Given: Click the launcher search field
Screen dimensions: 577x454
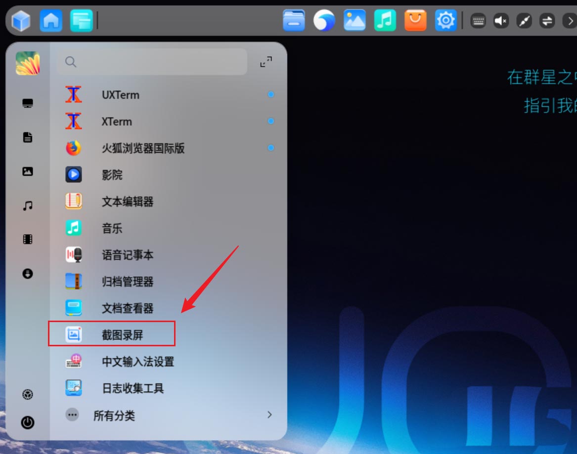Looking at the screenshot, I should click(x=152, y=62).
